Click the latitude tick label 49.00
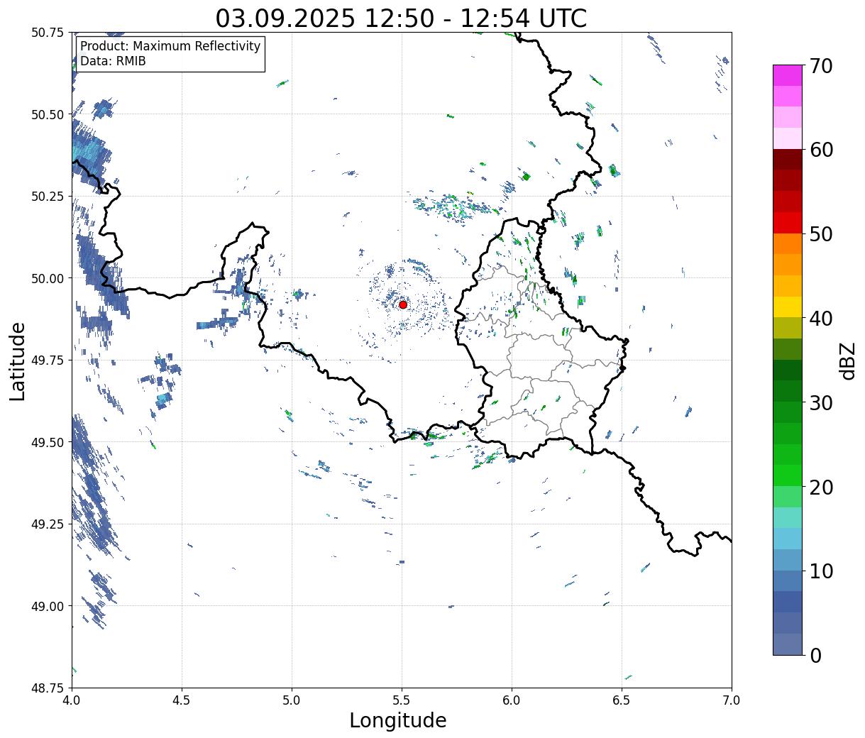865x738 pixels. pyautogui.click(x=47, y=606)
